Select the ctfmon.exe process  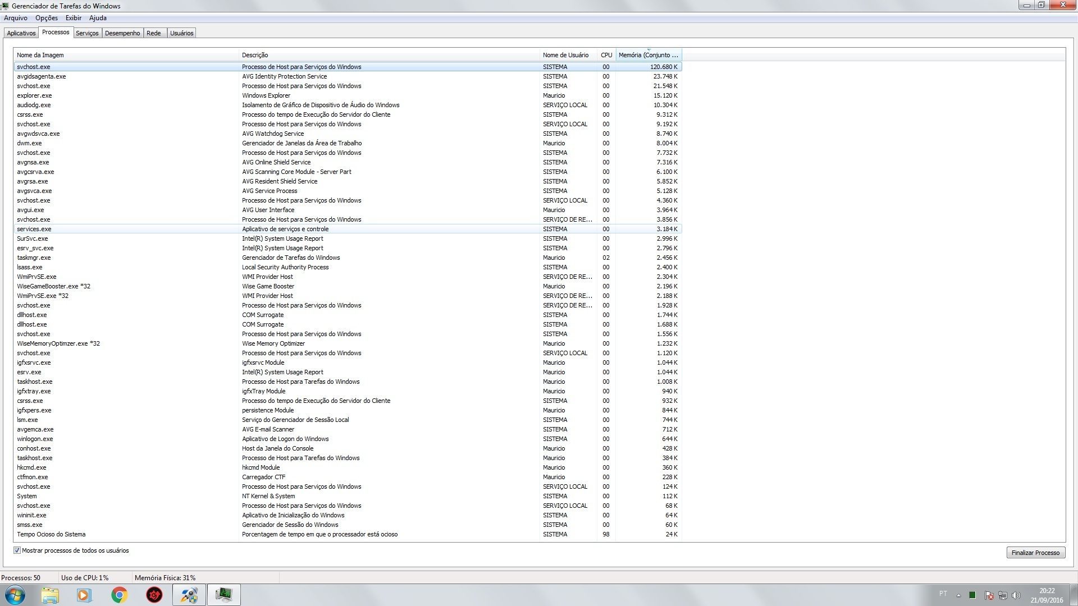pos(348,477)
